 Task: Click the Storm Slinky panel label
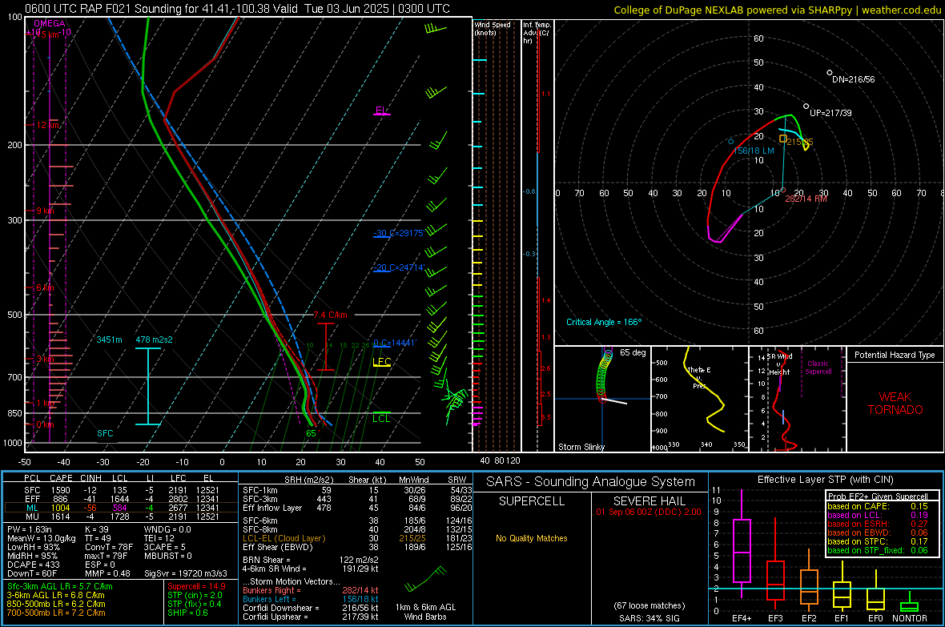581,447
